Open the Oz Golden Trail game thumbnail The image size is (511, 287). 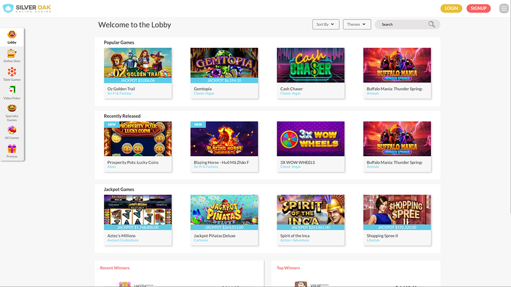tap(138, 65)
